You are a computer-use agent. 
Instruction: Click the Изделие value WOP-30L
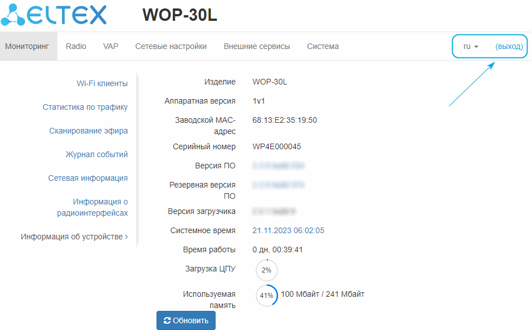coord(270,82)
